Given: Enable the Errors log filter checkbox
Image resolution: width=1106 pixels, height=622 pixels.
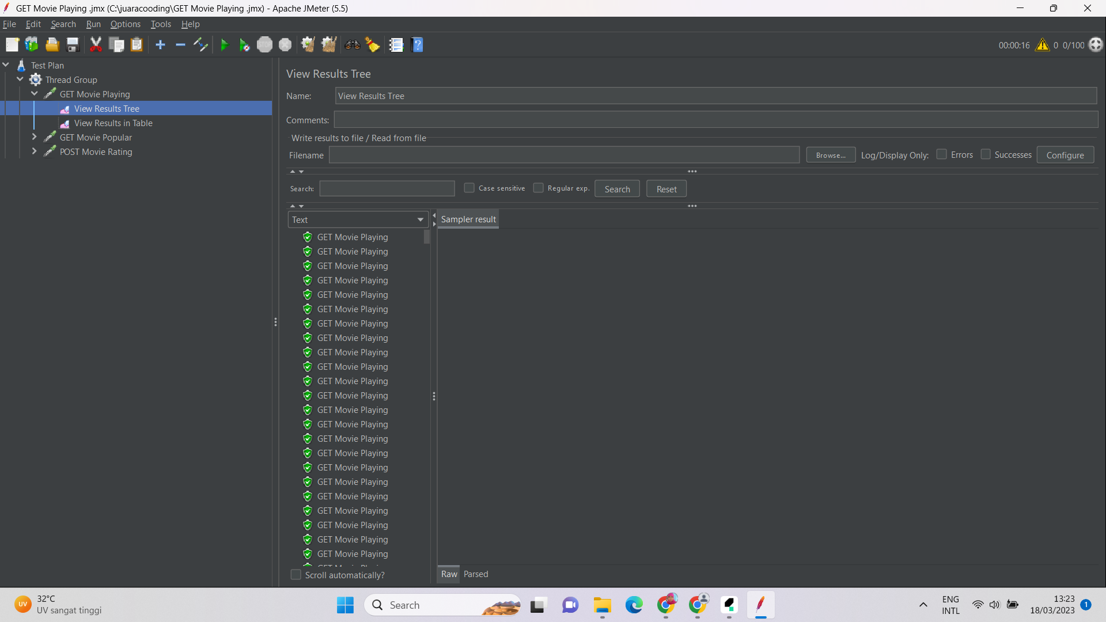Looking at the screenshot, I should 942,154.
